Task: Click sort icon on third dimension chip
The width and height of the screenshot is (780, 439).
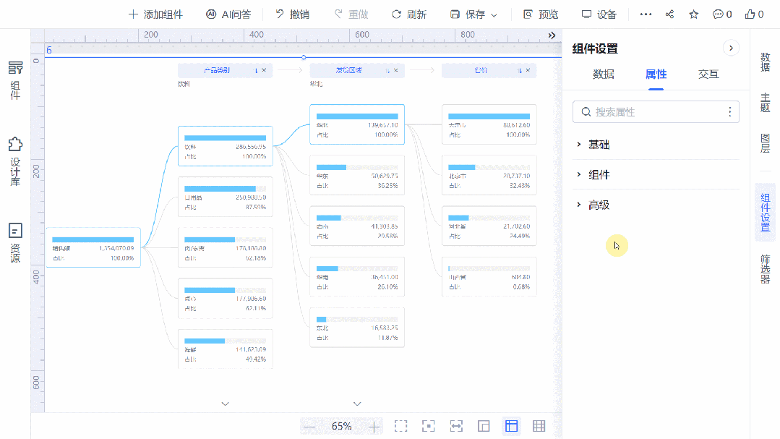Action: (520, 71)
